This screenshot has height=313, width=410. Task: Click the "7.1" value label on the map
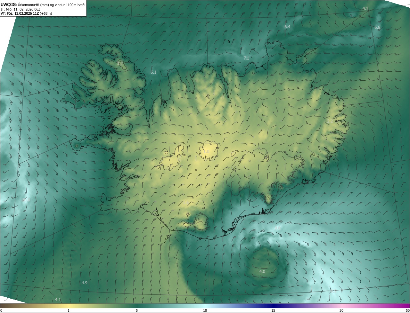click(246, 58)
